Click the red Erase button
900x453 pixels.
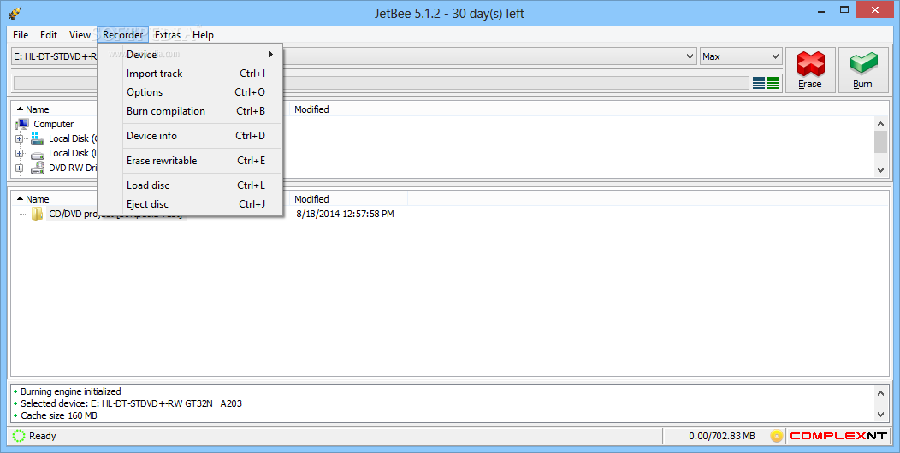click(x=810, y=70)
